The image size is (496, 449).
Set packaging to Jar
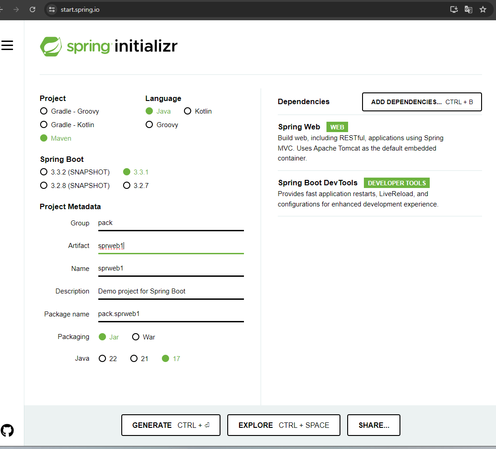tap(109, 337)
